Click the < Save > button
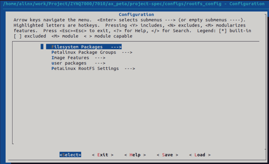 (x=168, y=155)
